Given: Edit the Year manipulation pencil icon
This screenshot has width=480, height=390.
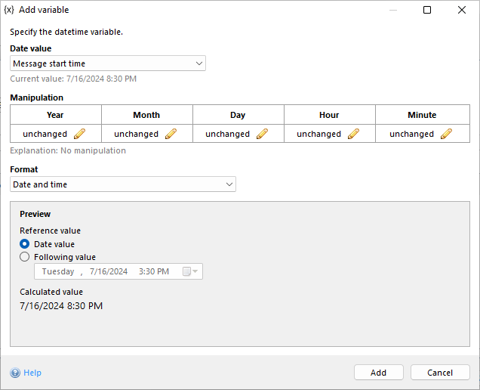Looking at the screenshot, I should [79, 134].
